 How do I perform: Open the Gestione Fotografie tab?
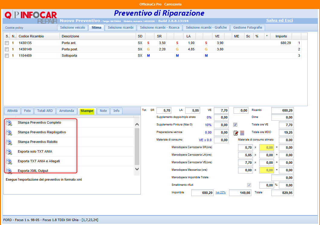point(247,27)
